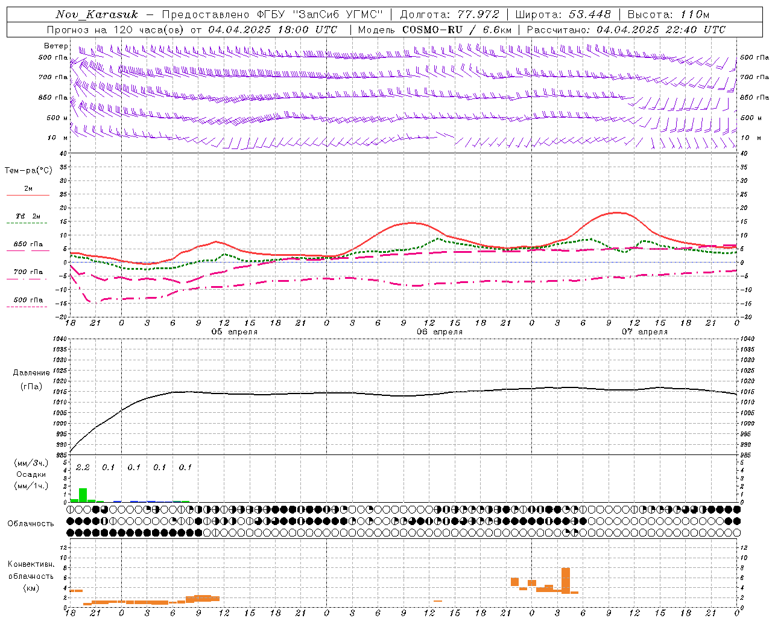Click the tallest green precipitation bar

(x=83, y=495)
